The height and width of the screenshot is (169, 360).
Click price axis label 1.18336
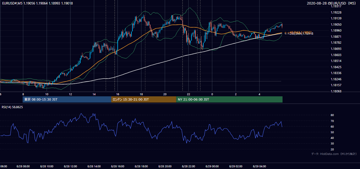click(x=336, y=73)
